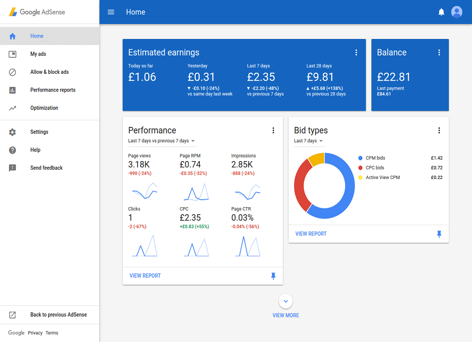Image resolution: width=472 pixels, height=342 pixels.
Task: Open the Balance card overflow menu
Action: click(439, 53)
